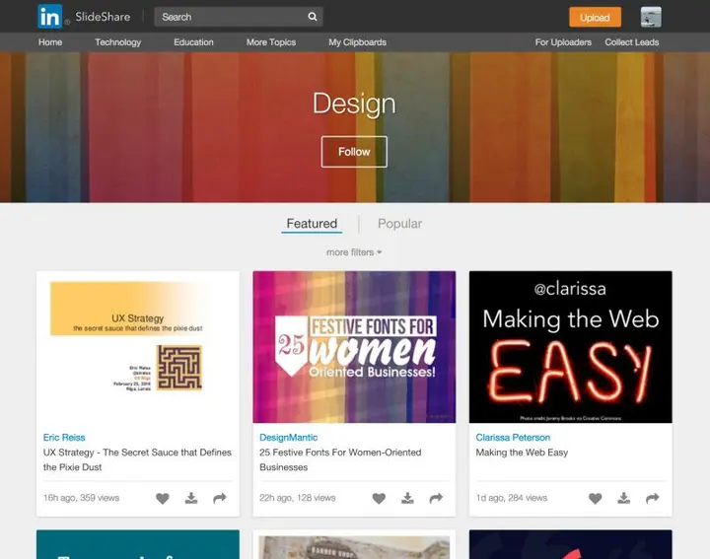Download the 25 Festive Fonts presentation
This screenshot has height=559, width=710.
pyautogui.click(x=407, y=498)
